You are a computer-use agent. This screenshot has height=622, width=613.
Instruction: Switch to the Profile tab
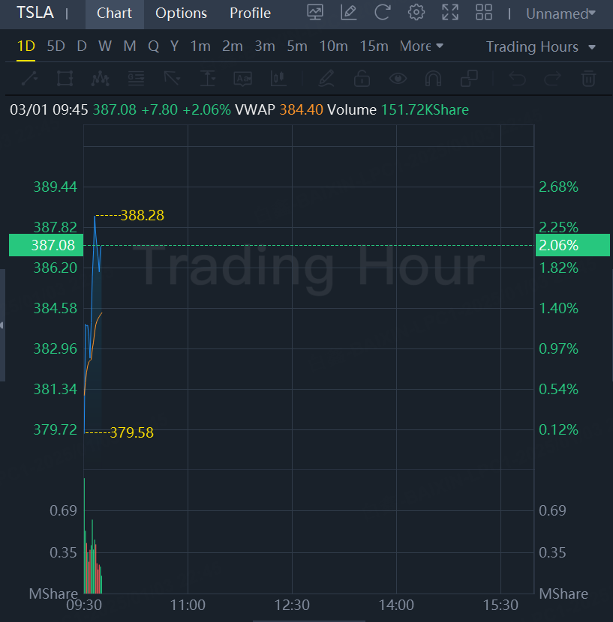click(x=250, y=13)
